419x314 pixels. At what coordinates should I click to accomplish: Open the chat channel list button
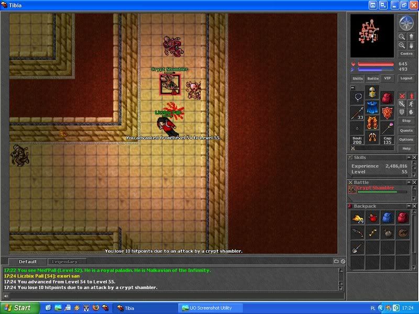336,261
